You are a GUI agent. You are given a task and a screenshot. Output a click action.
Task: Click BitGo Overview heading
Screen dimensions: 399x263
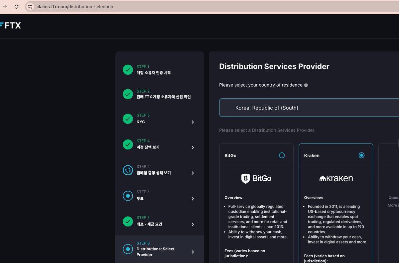(234, 198)
